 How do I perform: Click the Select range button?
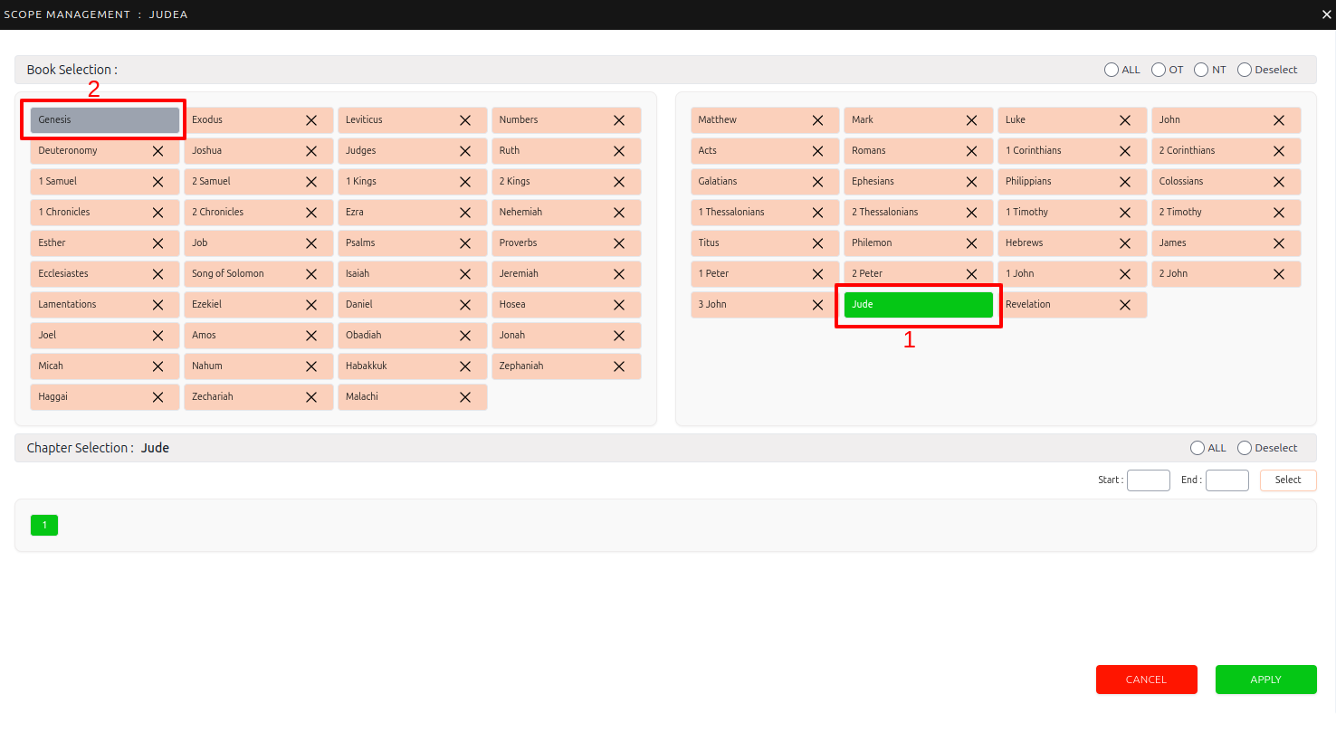pyautogui.click(x=1287, y=480)
